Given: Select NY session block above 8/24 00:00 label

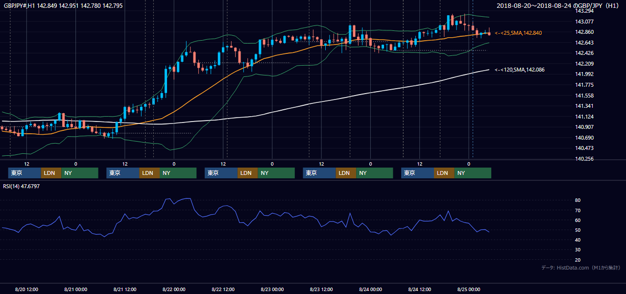Looking at the screenshot, I should 375,173.
